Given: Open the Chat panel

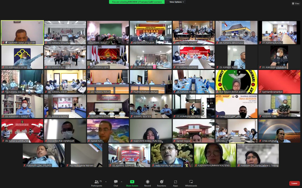Looking at the screenshot, I should 116,183.
